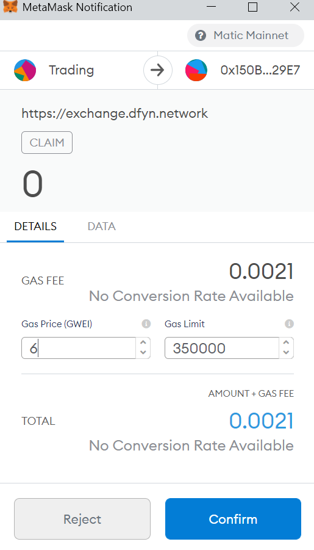
Task: Confirm the transaction
Action: click(233, 519)
